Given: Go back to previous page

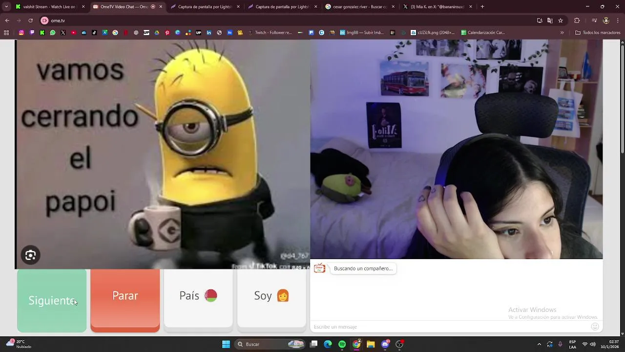Looking at the screenshot, I should tap(7, 21).
